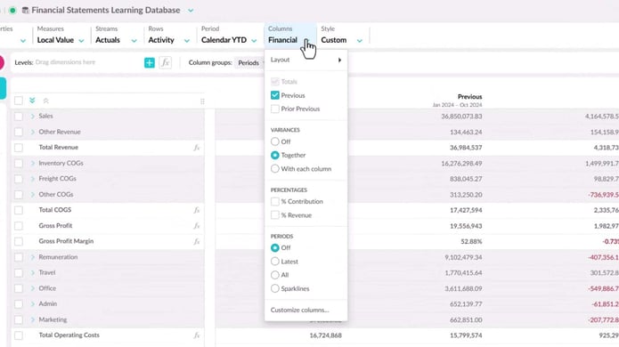Select the All periods radio option
619x347 pixels.
[274, 275]
